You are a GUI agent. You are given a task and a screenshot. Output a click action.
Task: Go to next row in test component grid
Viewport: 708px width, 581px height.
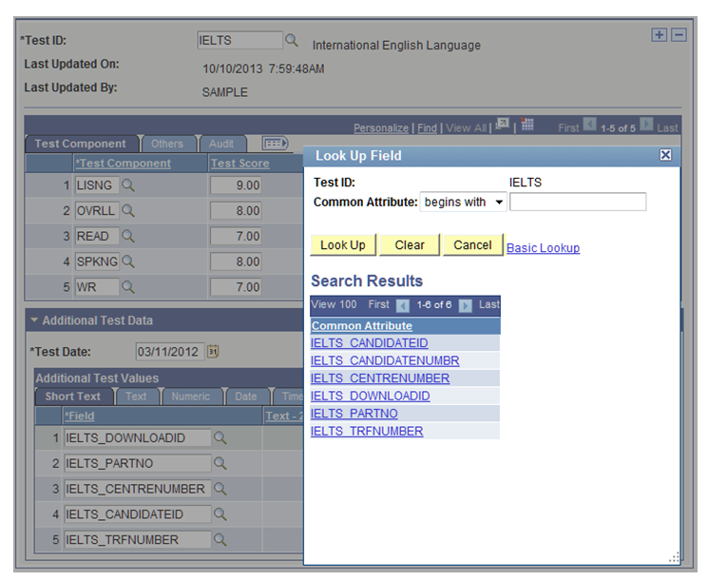tap(646, 124)
